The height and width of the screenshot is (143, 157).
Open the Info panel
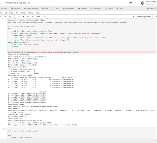pyautogui.click(x=120, y=9)
